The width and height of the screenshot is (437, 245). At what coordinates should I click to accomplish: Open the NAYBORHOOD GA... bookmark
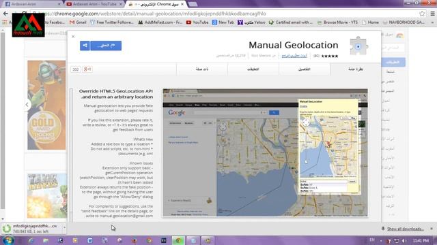(x=404, y=22)
